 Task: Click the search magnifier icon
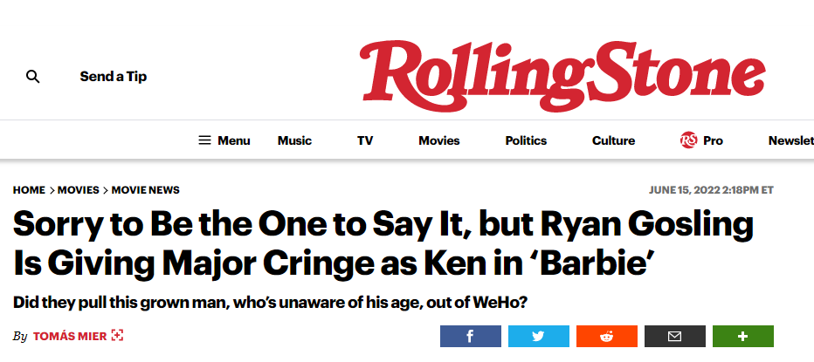point(33,77)
